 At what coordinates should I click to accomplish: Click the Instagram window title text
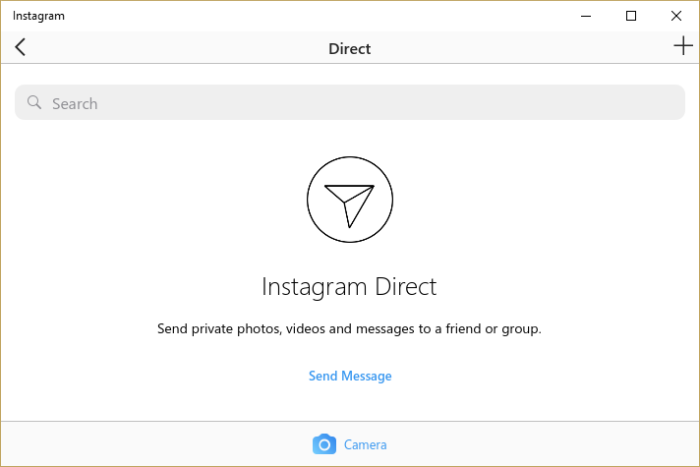pyautogui.click(x=38, y=16)
